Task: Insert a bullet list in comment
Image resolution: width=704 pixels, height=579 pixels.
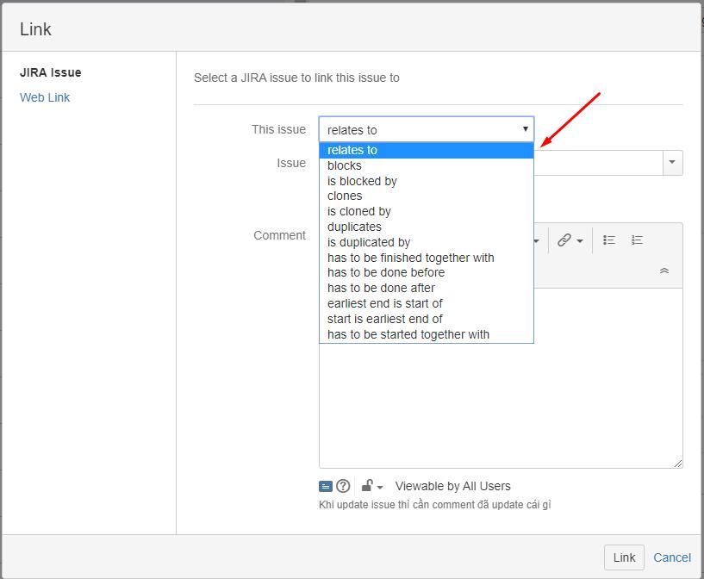Action: pyautogui.click(x=609, y=240)
